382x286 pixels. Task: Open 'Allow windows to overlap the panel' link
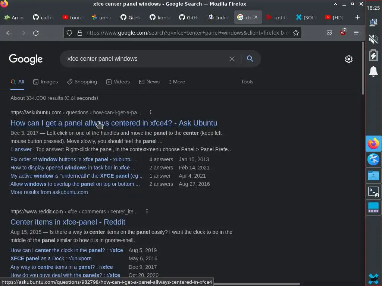[x=75, y=184]
